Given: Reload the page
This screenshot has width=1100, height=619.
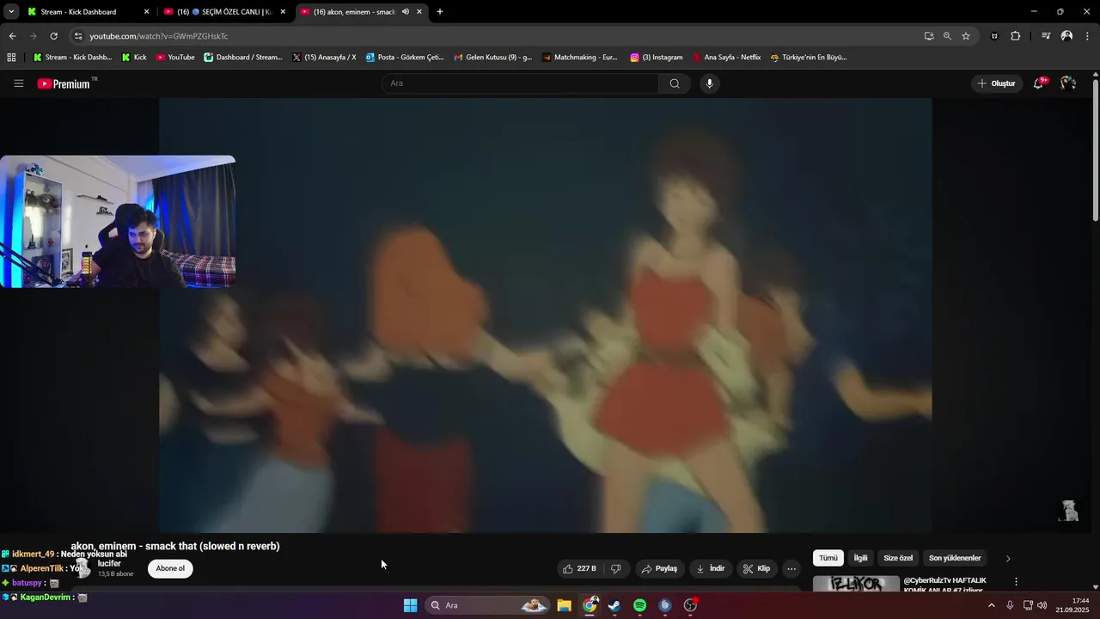Looking at the screenshot, I should pyautogui.click(x=53, y=36).
